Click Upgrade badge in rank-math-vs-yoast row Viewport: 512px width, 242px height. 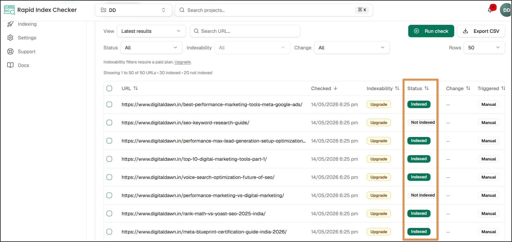click(379, 214)
